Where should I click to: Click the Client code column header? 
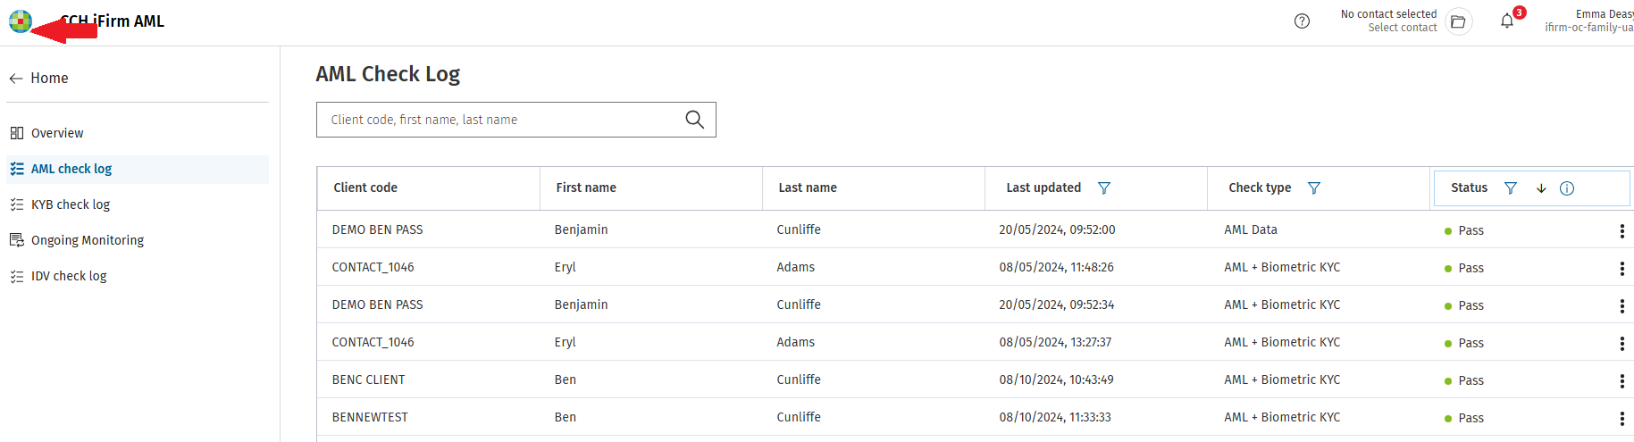pos(365,188)
